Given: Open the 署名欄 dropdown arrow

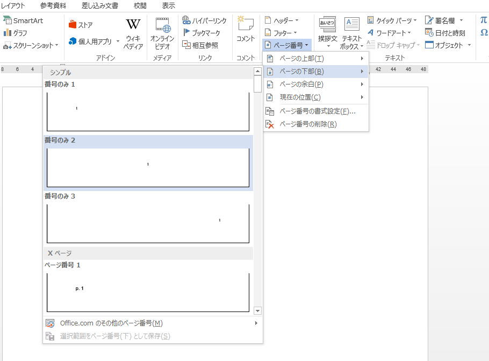Looking at the screenshot, I should [461, 20].
